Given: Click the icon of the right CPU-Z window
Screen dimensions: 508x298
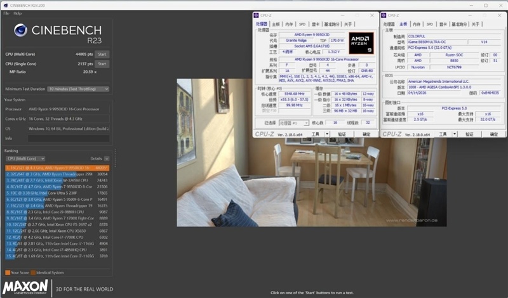Looking at the screenshot, I should click(384, 15).
